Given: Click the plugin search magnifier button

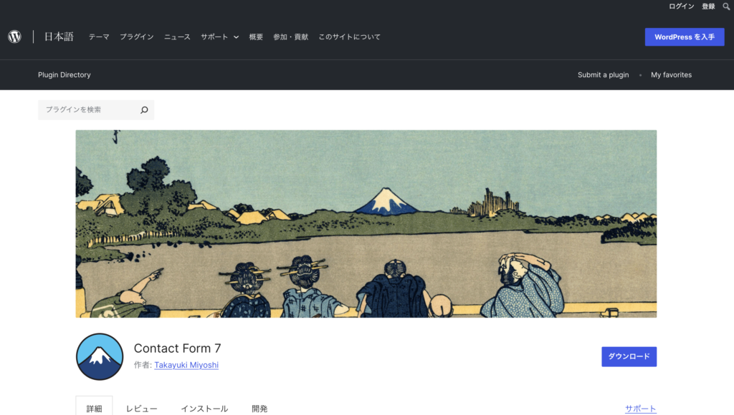Looking at the screenshot, I should click(x=144, y=109).
